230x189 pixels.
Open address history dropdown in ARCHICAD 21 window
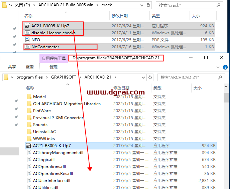pyautogui.click(x=143, y=78)
